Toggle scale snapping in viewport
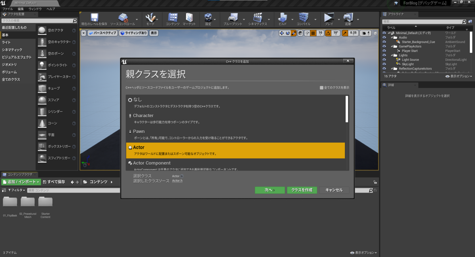 345,33
